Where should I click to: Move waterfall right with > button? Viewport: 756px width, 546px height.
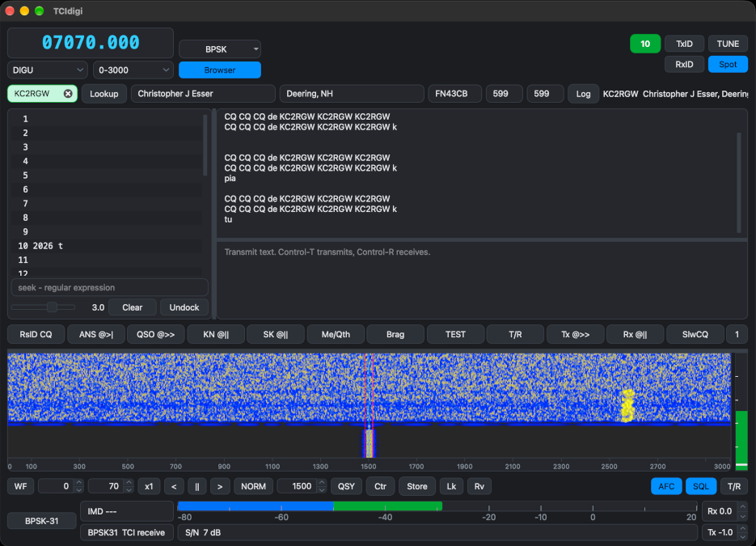[220, 486]
